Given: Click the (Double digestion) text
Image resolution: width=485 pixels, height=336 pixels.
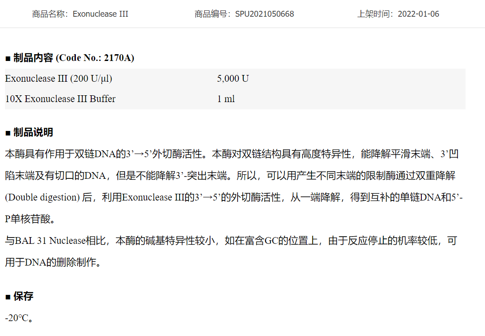Looking at the screenshot, I should click(x=42, y=197).
